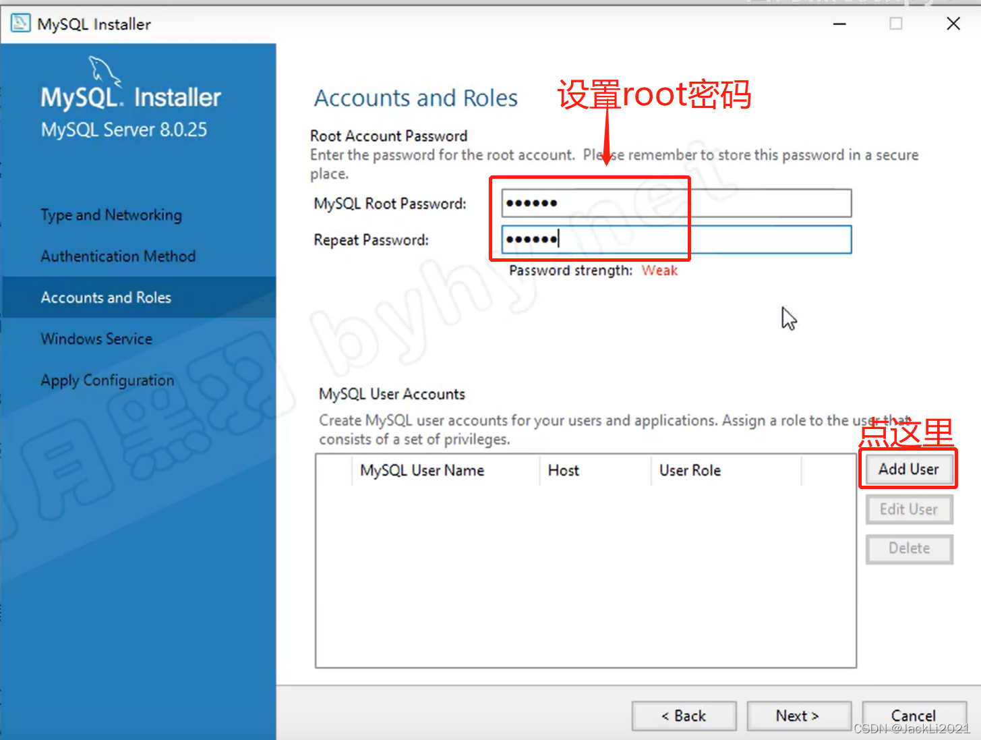Screen dimensions: 981x740
Task: Click the MySQL dolphin logo
Action: pyautogui.click(x=105, y=72)
